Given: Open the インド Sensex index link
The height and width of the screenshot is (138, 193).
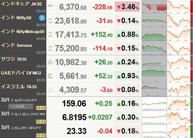Looking at the screenshot, I should [16, 45].
